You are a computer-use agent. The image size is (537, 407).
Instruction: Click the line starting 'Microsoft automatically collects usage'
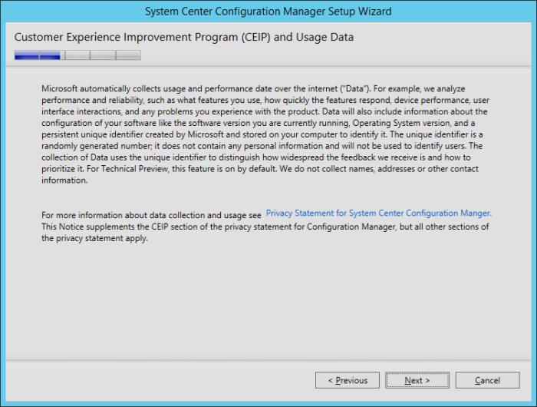point(253,89)
